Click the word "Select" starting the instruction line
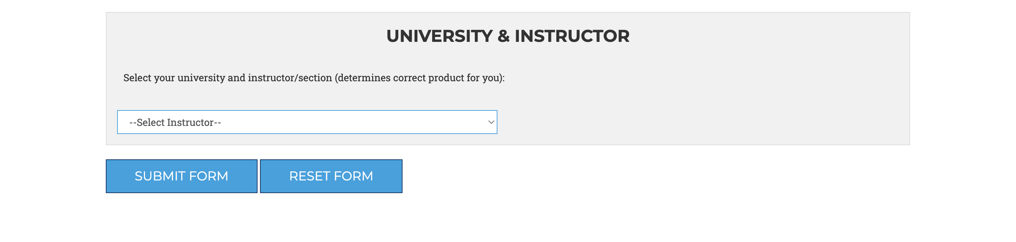Image resolution: width=1016 pixels, height=242 pixels. click(137, 78)
